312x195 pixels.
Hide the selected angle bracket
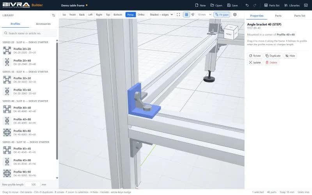click(x=290, y=56)
